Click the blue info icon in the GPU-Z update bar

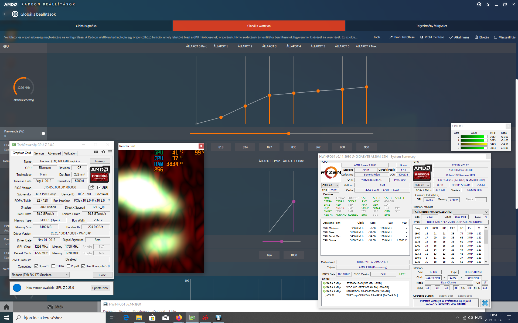click(17, 288)
